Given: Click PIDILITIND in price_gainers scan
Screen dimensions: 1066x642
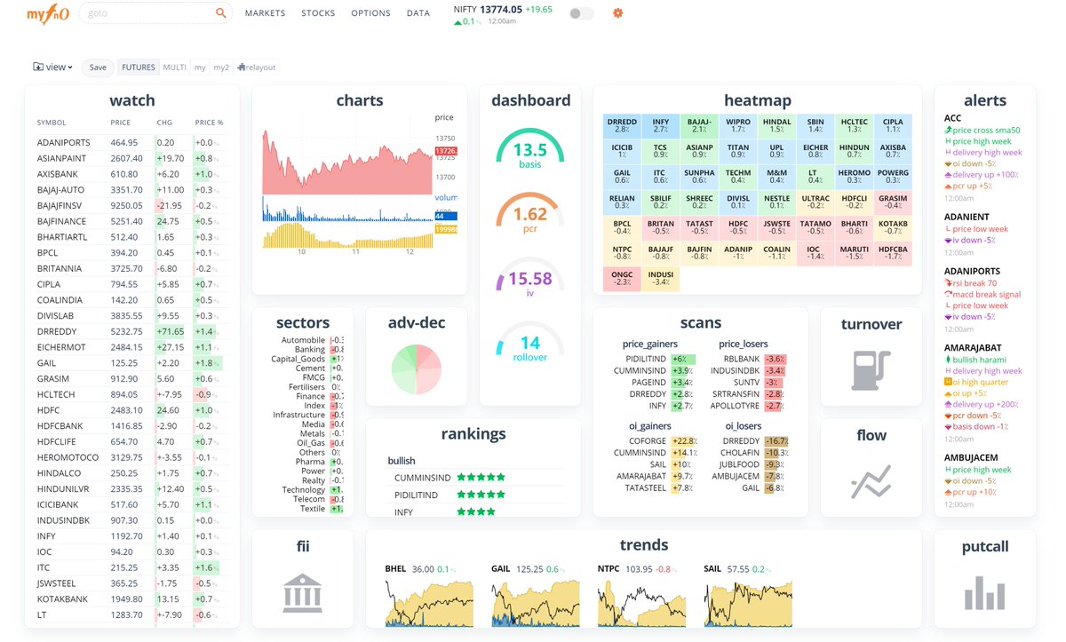Looking at the screenshot, I should (x=646, y=359).
